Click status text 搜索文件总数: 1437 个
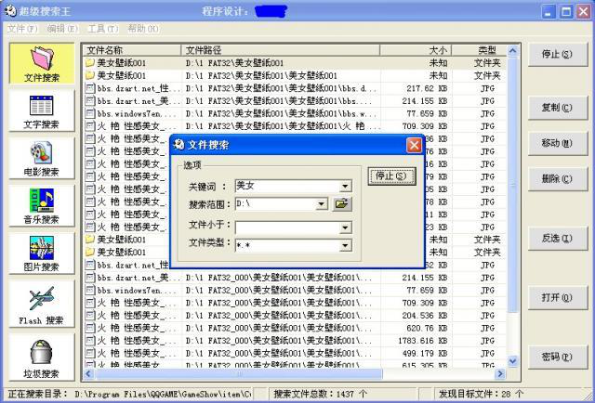This screenshot has height=403, width=595. coord(321,395)
